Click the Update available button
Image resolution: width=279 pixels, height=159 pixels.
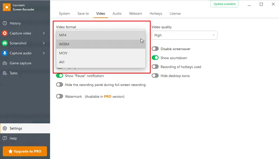click(x=225, y=4)
